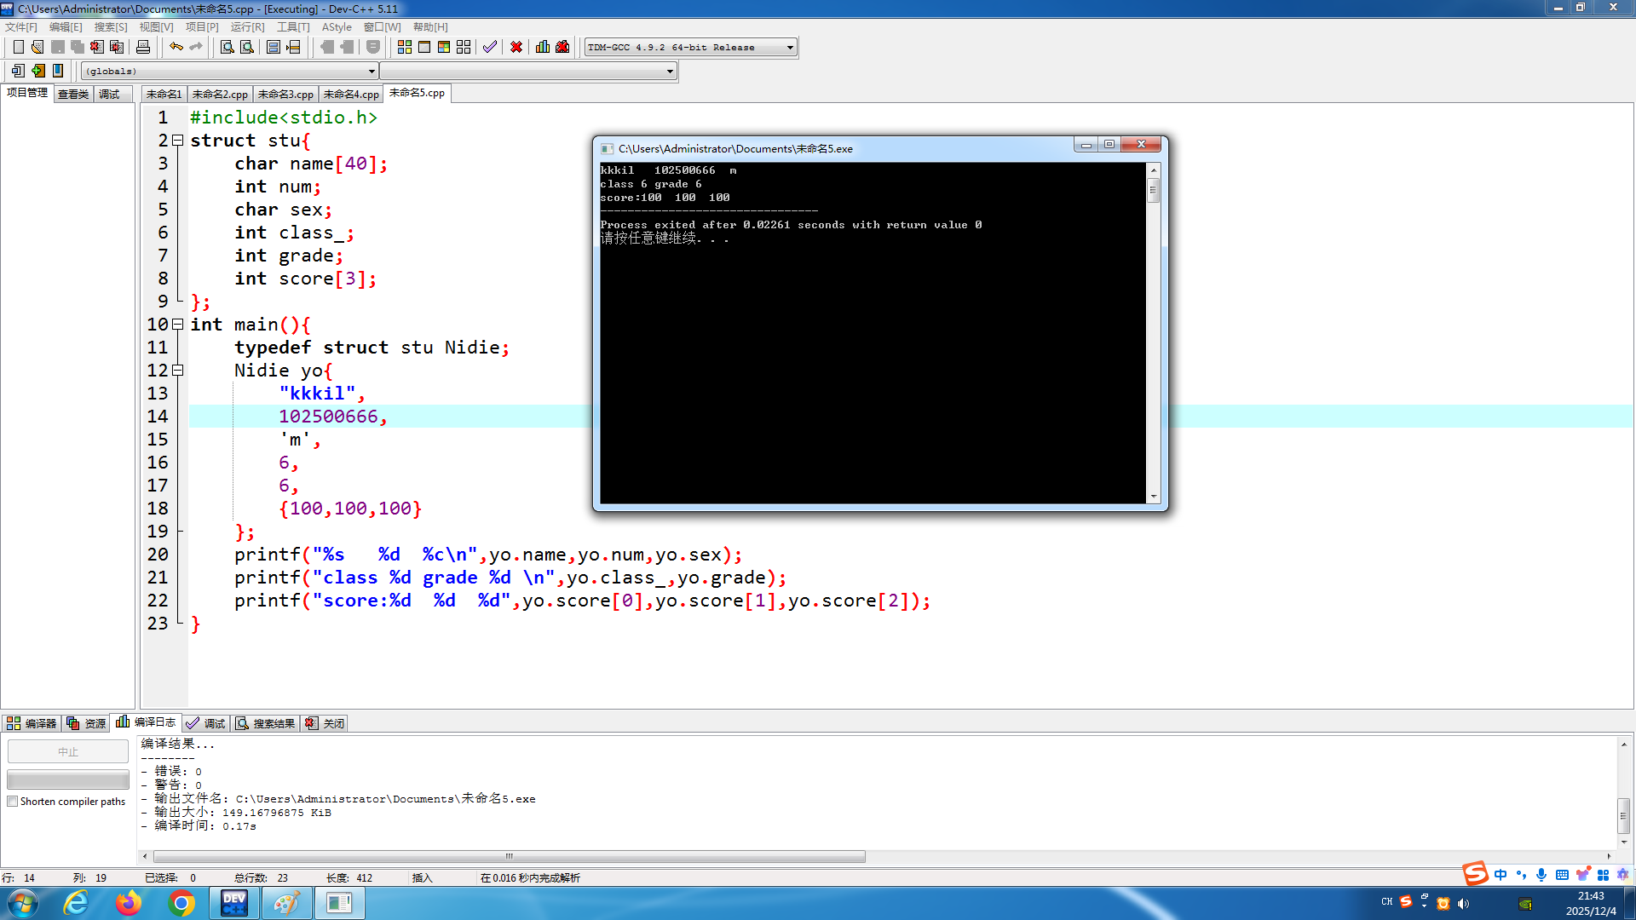Image resolution: width=1636 pixels, height=920 pixels.
Task: Click the New file toolbar icon
Action: 18,47
